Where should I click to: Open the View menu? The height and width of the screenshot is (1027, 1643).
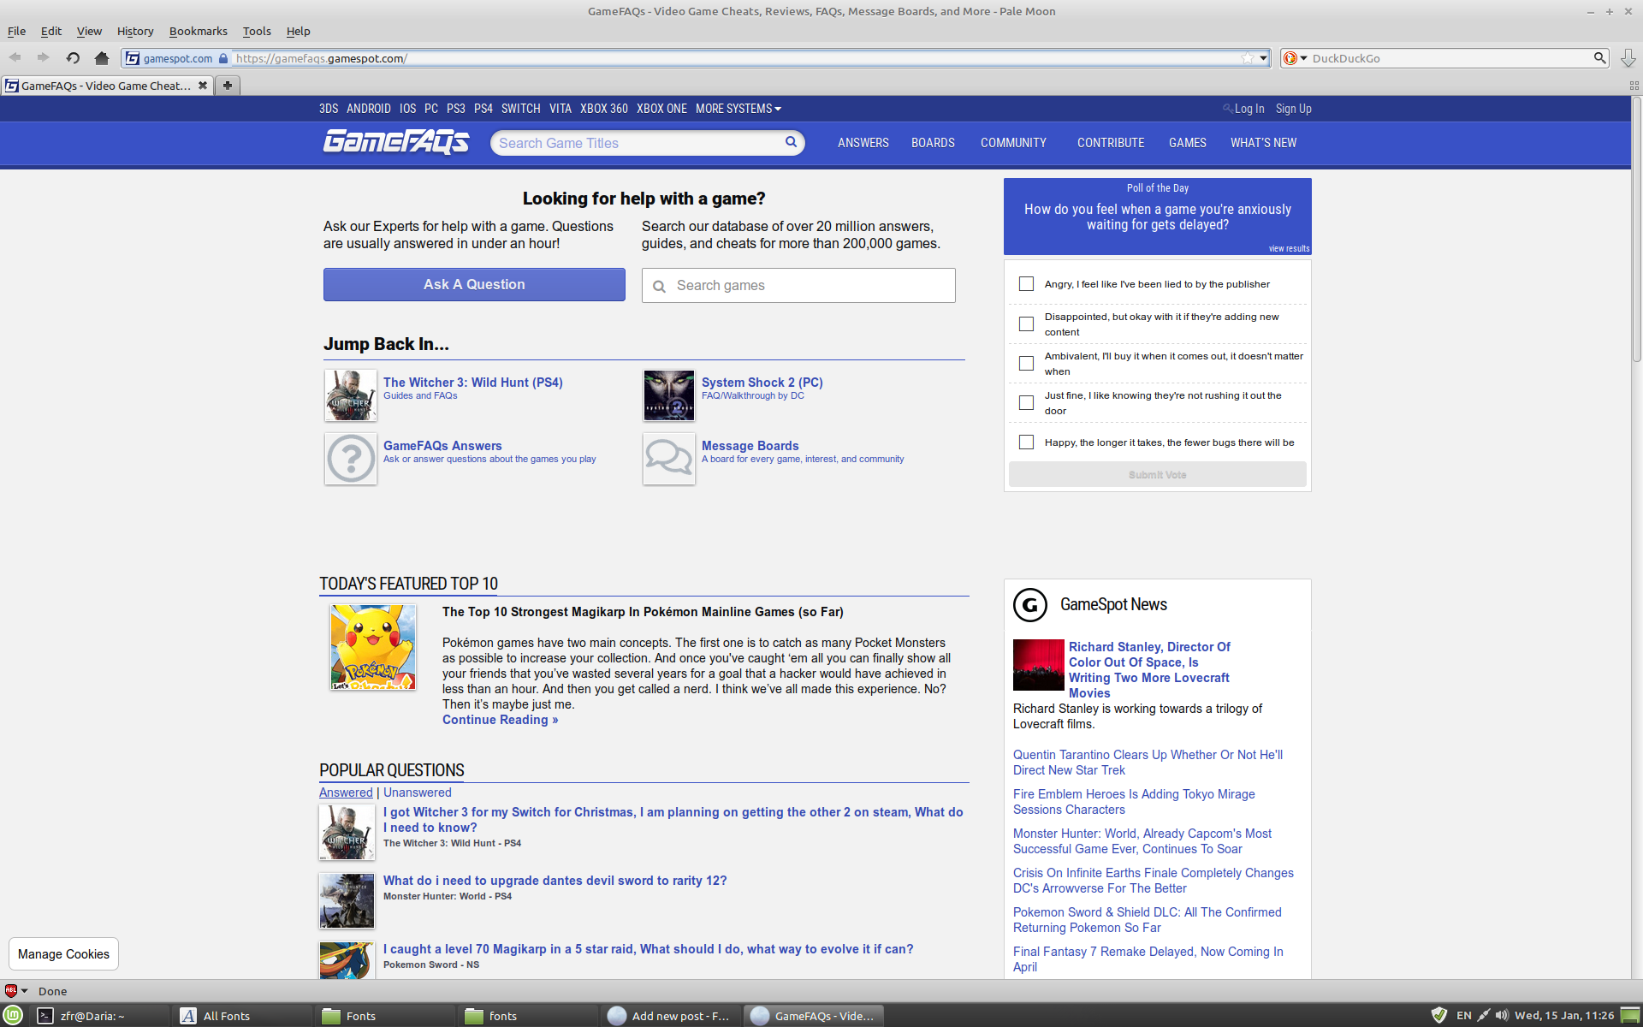point(89,32)
